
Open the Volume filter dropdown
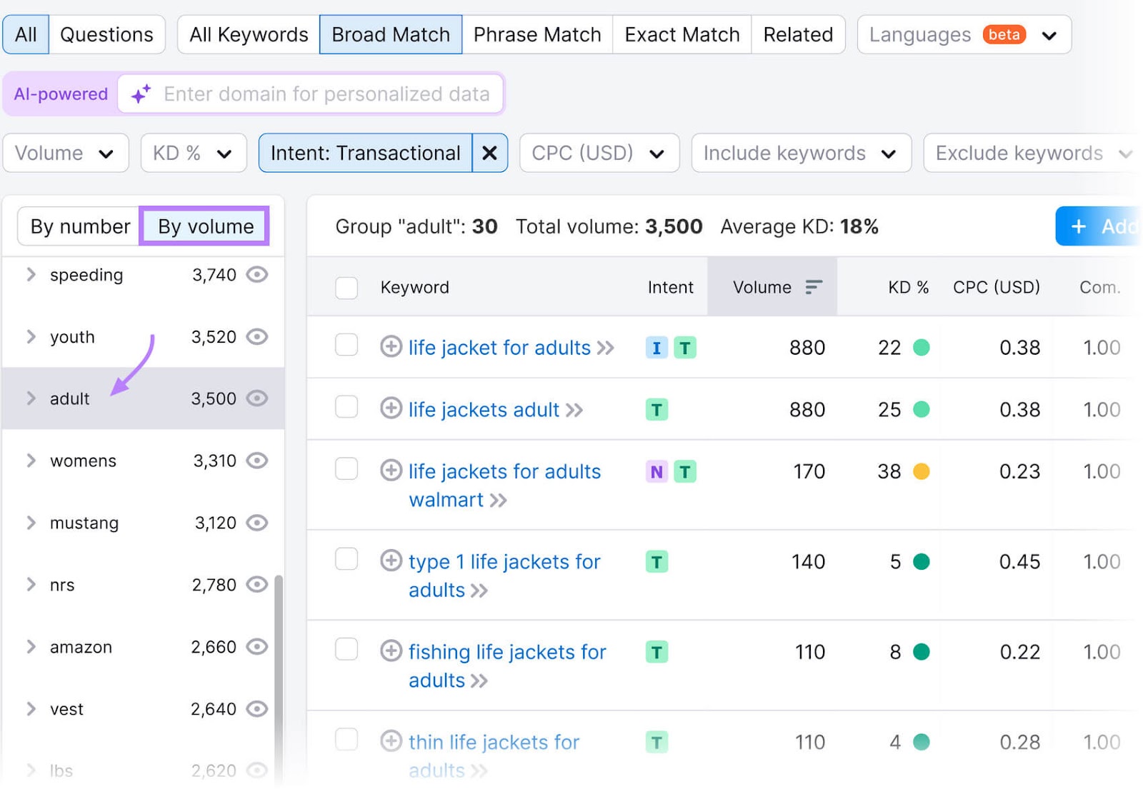pos(66,153)
